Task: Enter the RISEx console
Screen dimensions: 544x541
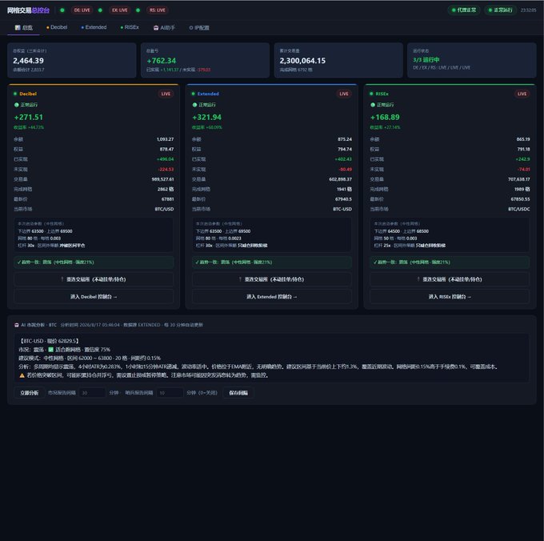Action: pos(450,297)
